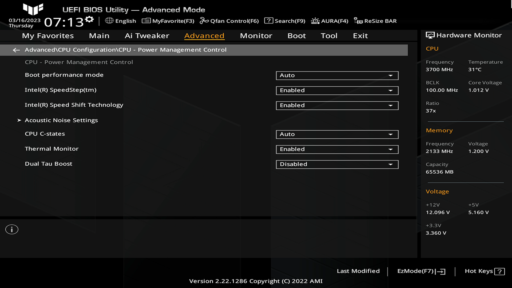Toggle Intel(R) Speed Shift Technology off
Image resolution: width=512 pixels, height=288 pixels.
[337, 105]
